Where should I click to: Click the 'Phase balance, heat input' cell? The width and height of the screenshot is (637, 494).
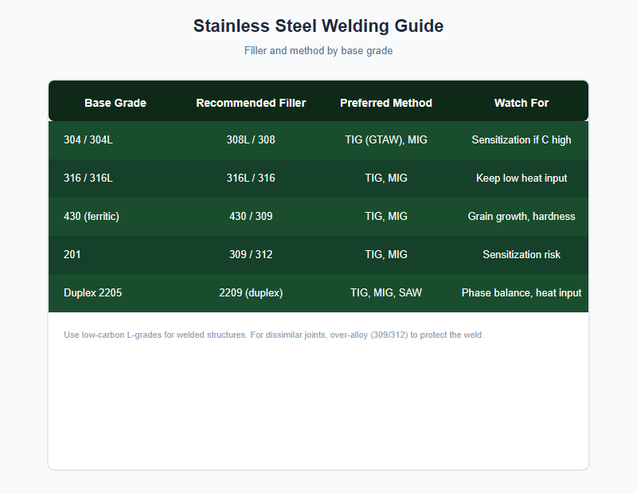(522, 292)
